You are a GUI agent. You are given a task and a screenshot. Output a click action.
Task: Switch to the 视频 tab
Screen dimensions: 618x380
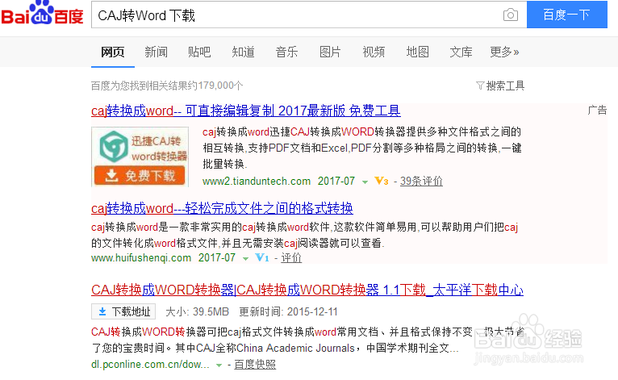click(374, 52)
